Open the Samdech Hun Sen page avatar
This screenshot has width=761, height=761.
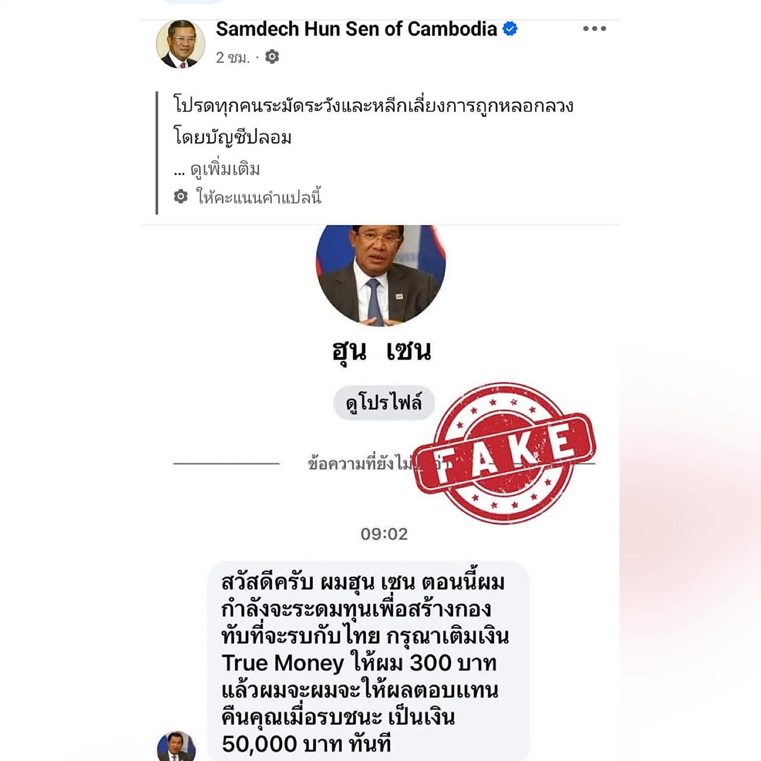(x=180, y=44)
